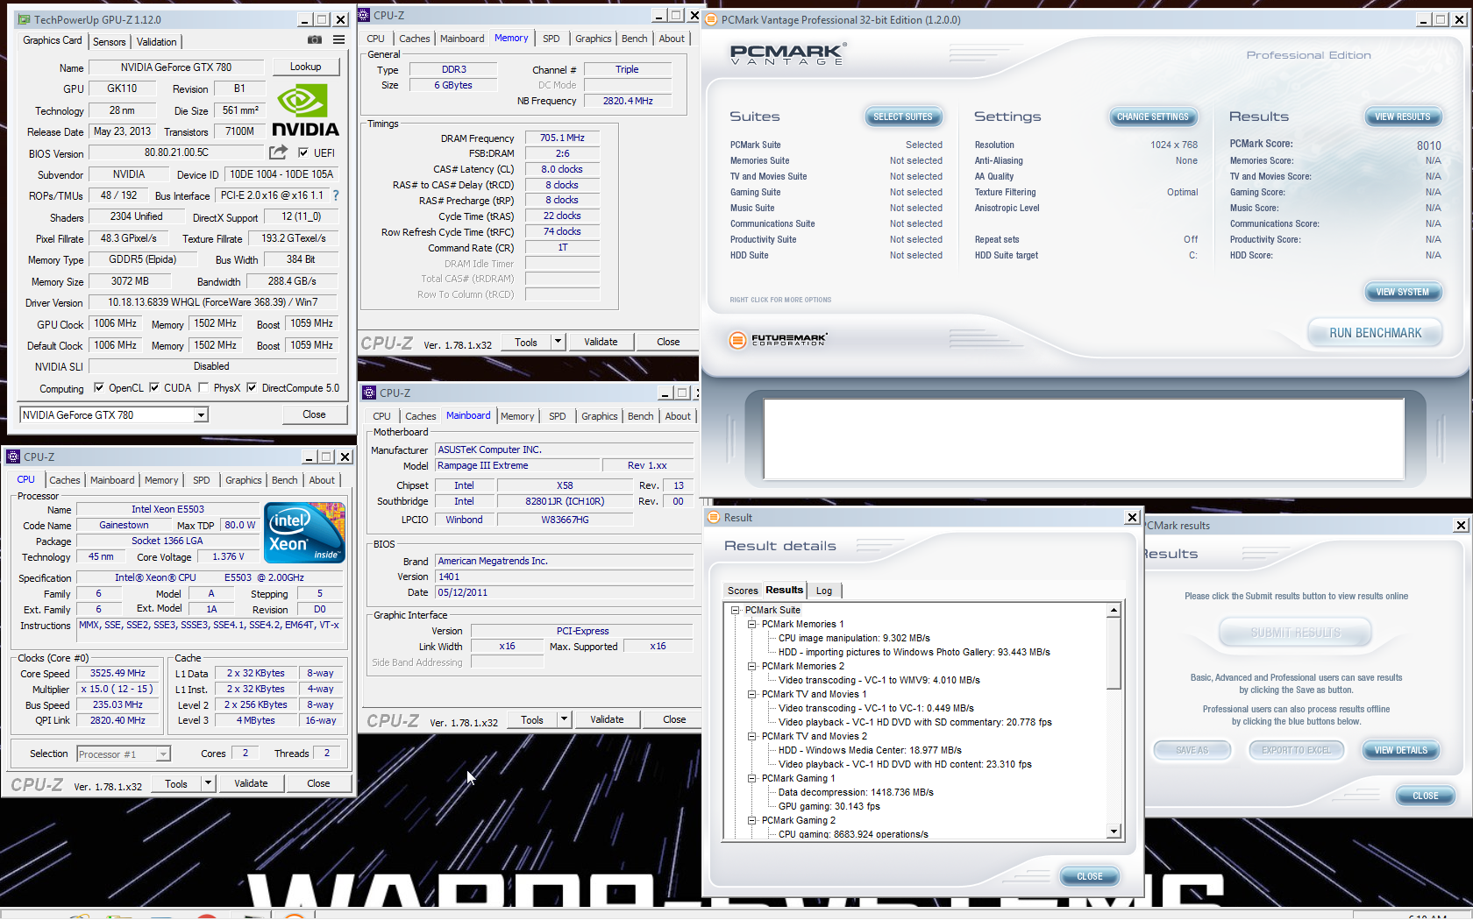Open Tools dropdown arrow in Memory CPU-Z
The image size is (1473, 920).
(558, 342)
